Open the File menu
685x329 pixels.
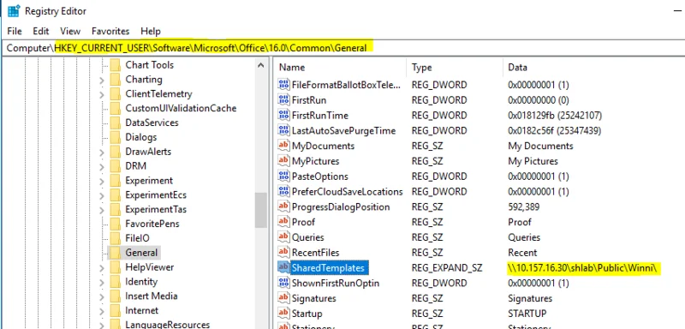click(x=15, y=31)
